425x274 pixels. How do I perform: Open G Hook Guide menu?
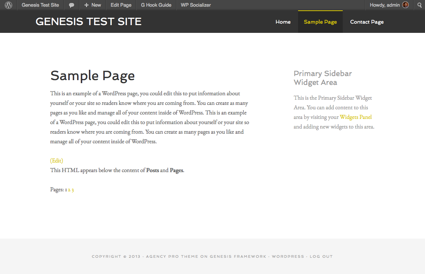coord(156,5)
